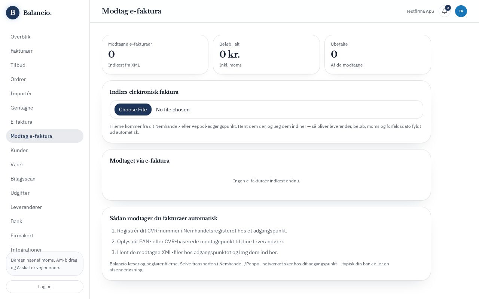Navigate to Varer

click(x=45, y=164)
